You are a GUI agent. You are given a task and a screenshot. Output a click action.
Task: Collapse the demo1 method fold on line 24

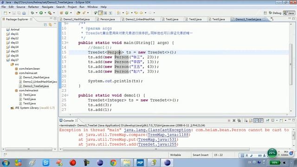67,95
